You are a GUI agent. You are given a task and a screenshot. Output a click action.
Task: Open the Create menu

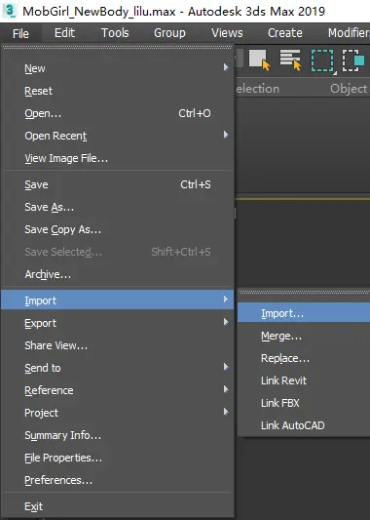tap(285, 33)
